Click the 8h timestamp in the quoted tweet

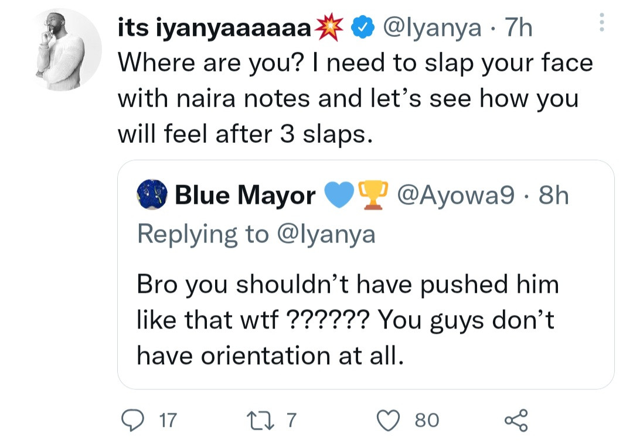click(553, 195)
